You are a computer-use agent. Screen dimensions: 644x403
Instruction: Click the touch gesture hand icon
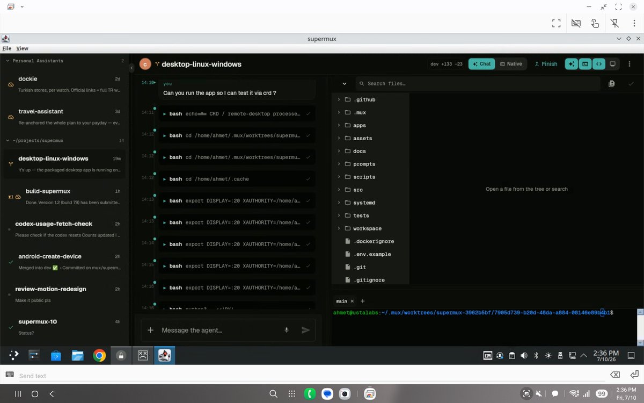click(595, 23)
